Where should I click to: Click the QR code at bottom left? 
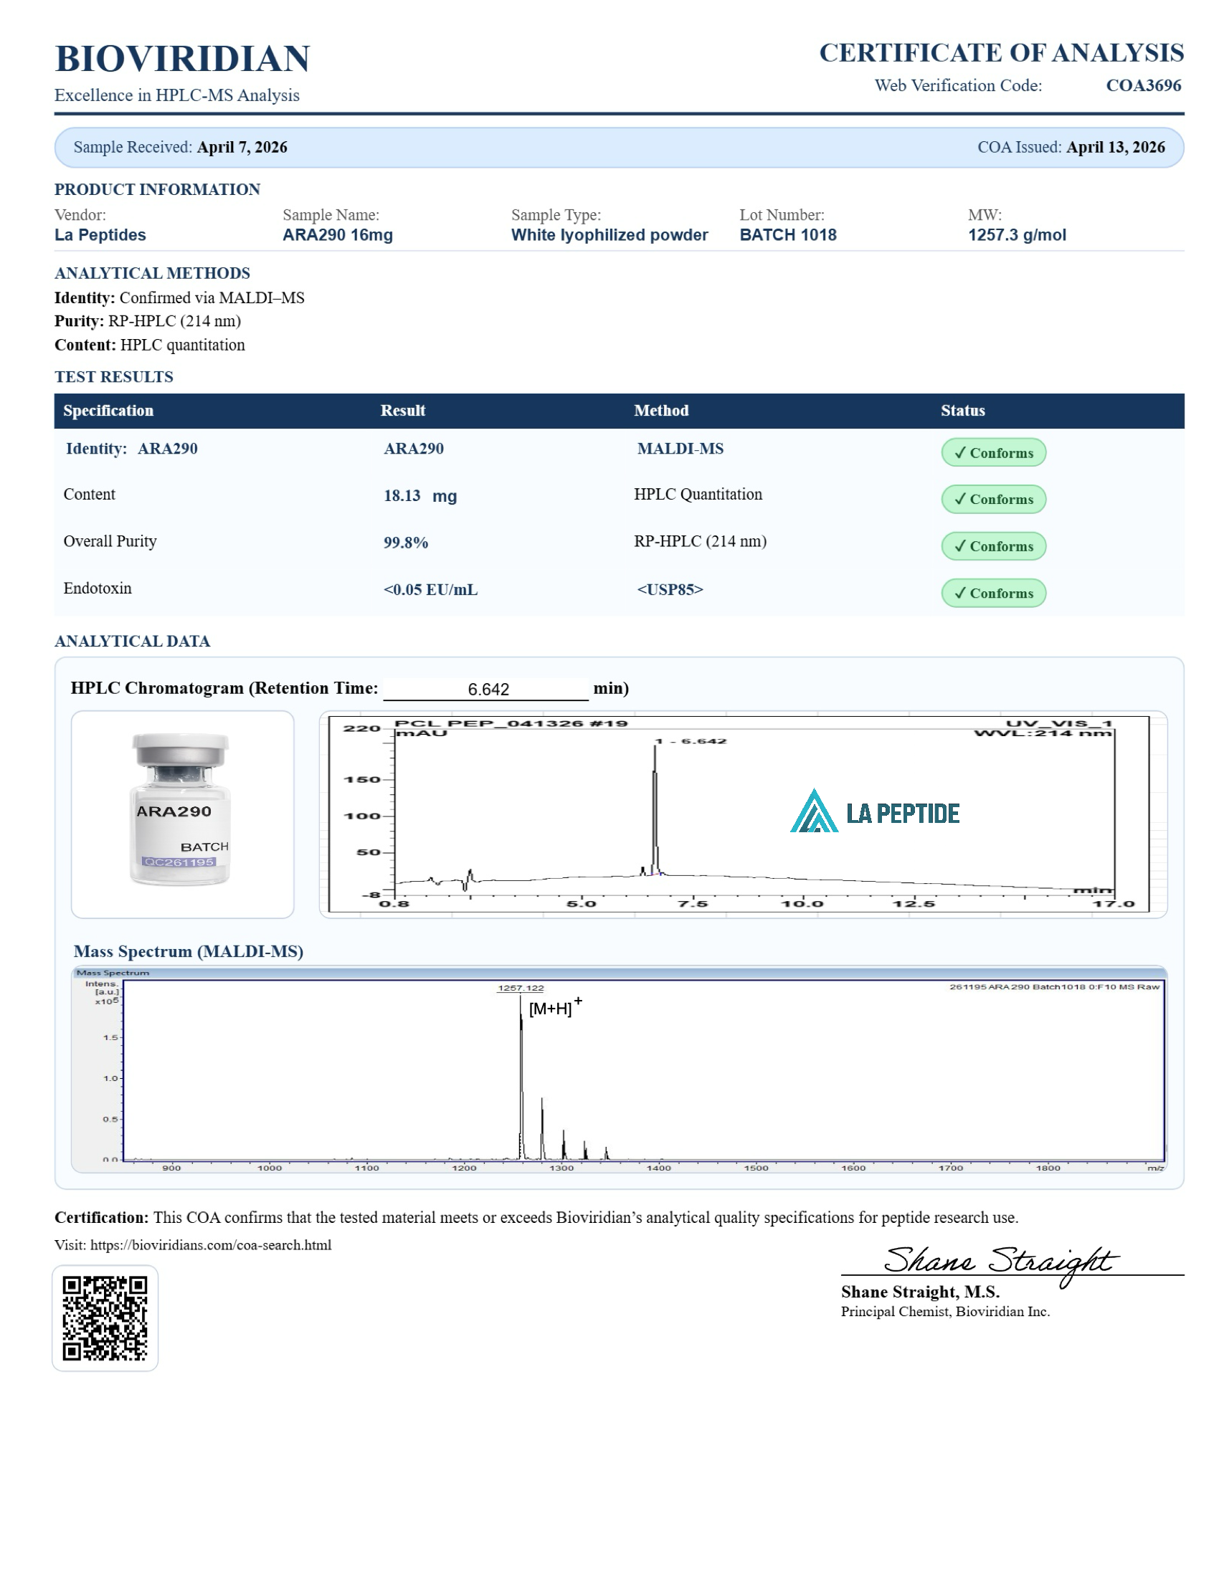pyautogui.click(x=105, y=1317)
